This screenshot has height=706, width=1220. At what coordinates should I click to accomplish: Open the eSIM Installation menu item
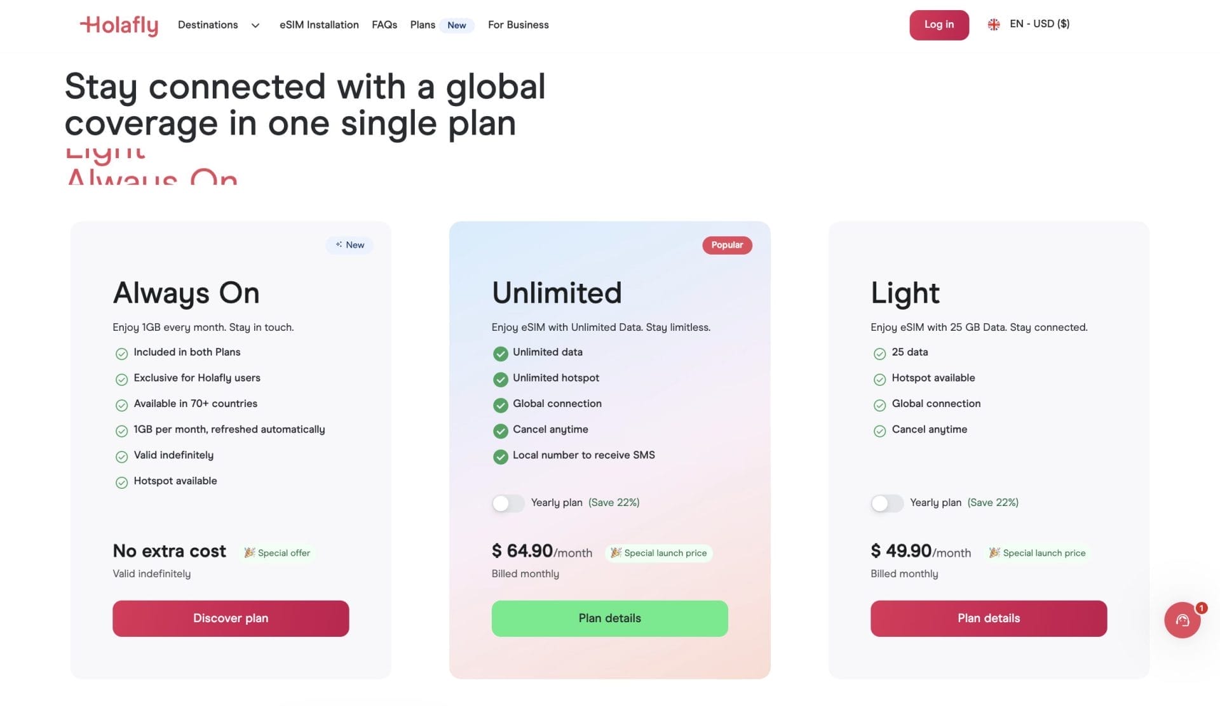pos(319,25)
